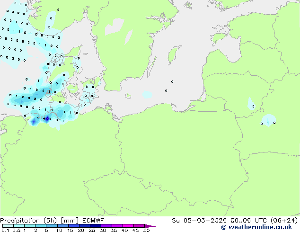The width and height of the screenshot is (300, 232).
Task: Click the date "08-03-2026"
Action: (205, 221)
